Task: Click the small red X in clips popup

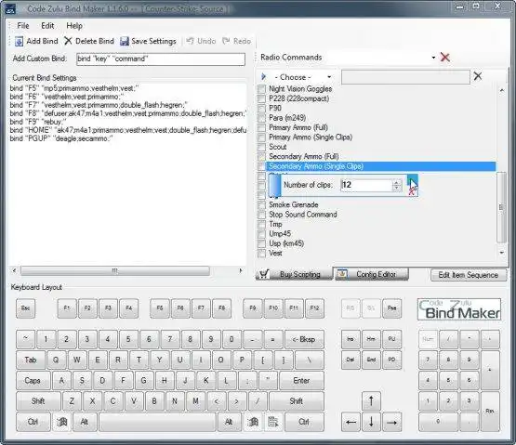Action: pos(411,191)
